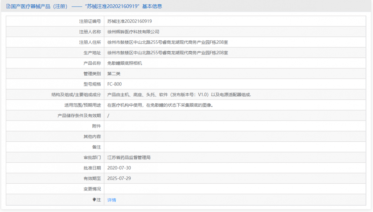Click the 型号规格 label
This screenshot has height=212, width=373.
coord(92,84)
